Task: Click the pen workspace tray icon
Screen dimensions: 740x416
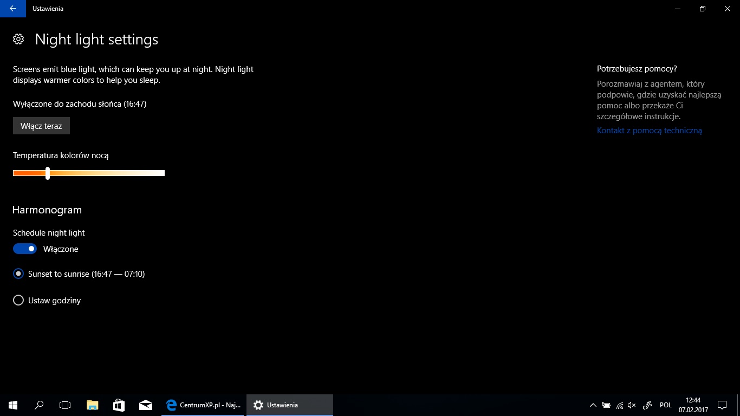Action: point(647,405)
